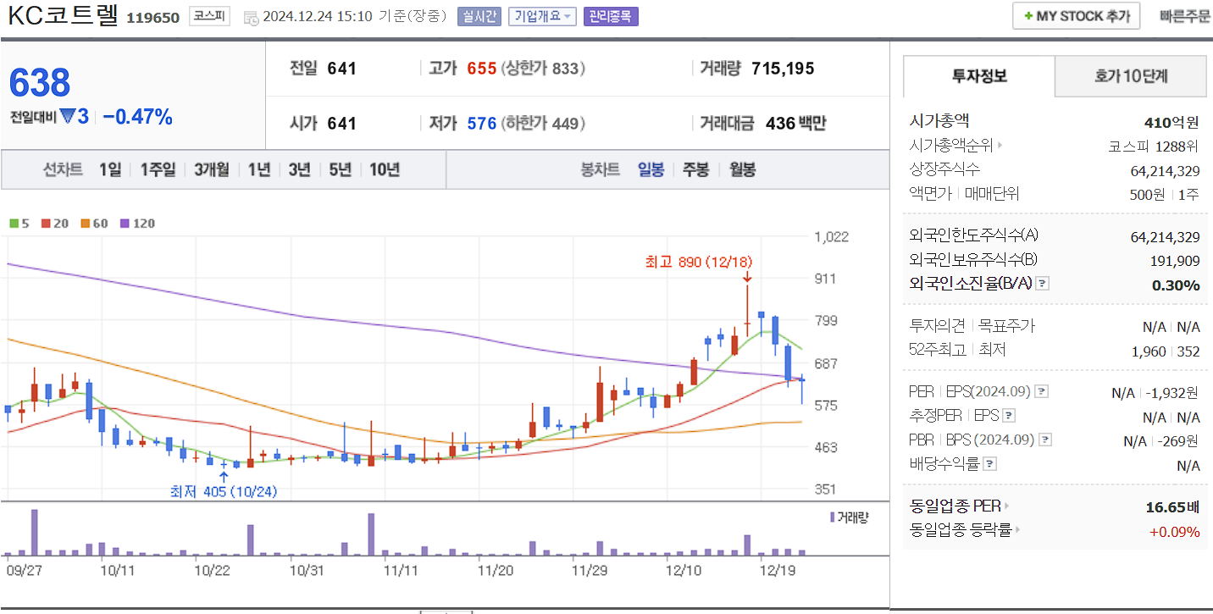Select the 월봉 monthly candle chart

[x=742, y=169]
